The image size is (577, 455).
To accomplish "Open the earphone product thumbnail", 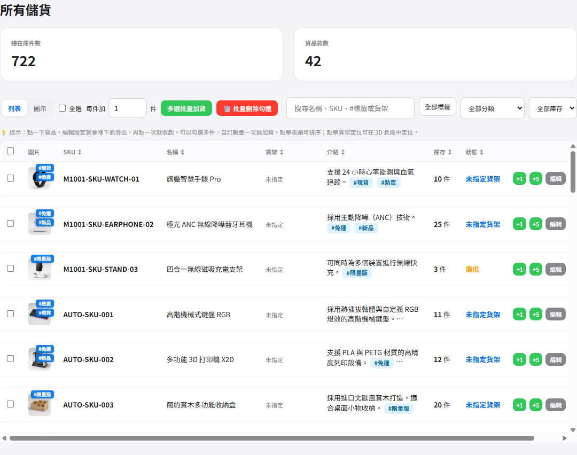I will [x=40, y=223].
